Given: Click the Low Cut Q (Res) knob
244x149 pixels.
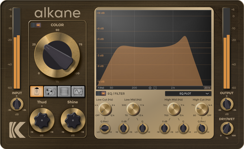Looking at the screenshot, I should pos(105,128).
